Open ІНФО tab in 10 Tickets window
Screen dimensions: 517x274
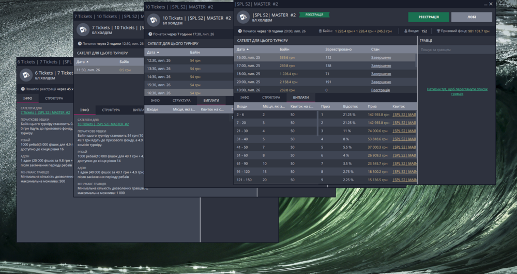pyautogui.click(x=155, y=100)
